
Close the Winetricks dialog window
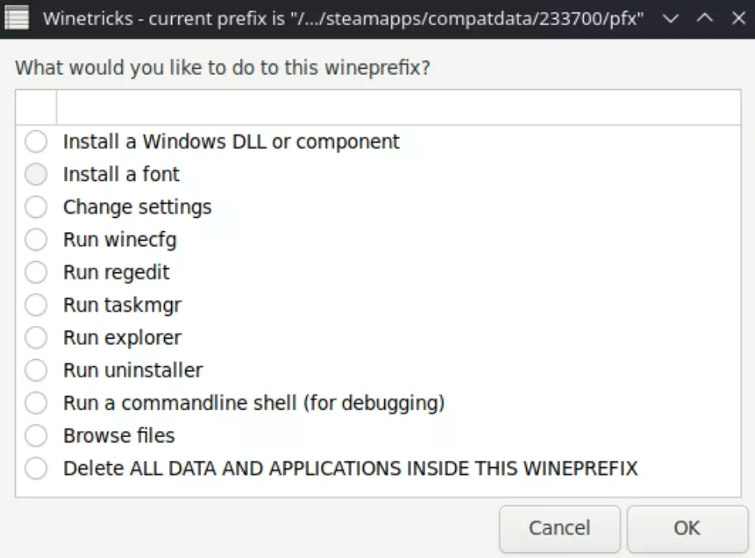click(738, 18)
